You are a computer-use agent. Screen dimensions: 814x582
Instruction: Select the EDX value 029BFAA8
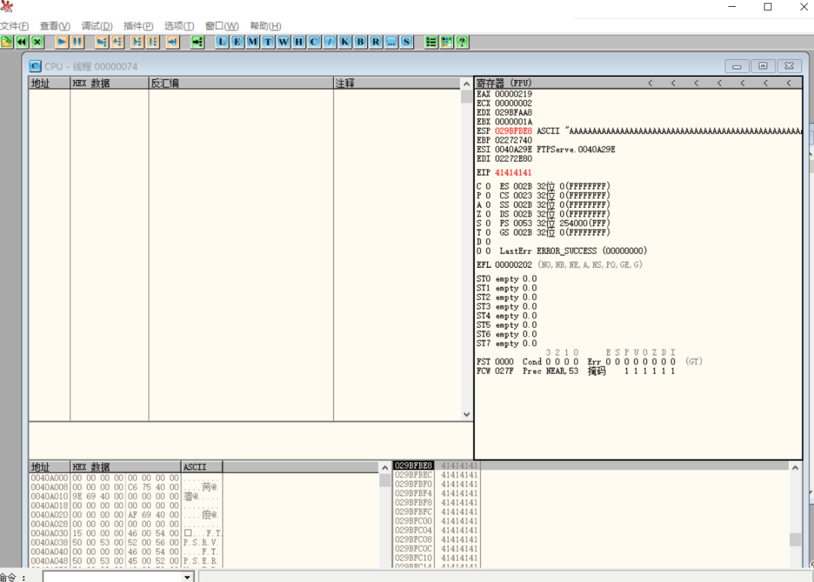(513, 112)
